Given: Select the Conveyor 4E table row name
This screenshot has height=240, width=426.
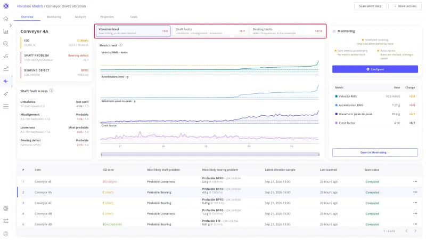Looking at the screenshot, I should point(43,181).
